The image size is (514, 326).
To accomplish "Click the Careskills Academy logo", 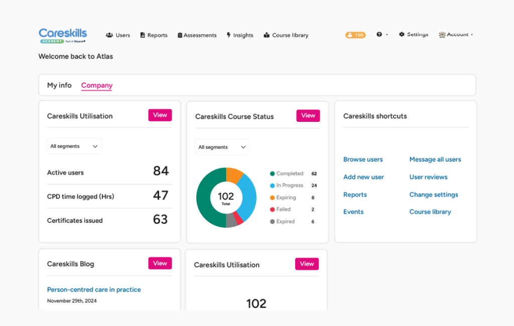I will 63,35.
